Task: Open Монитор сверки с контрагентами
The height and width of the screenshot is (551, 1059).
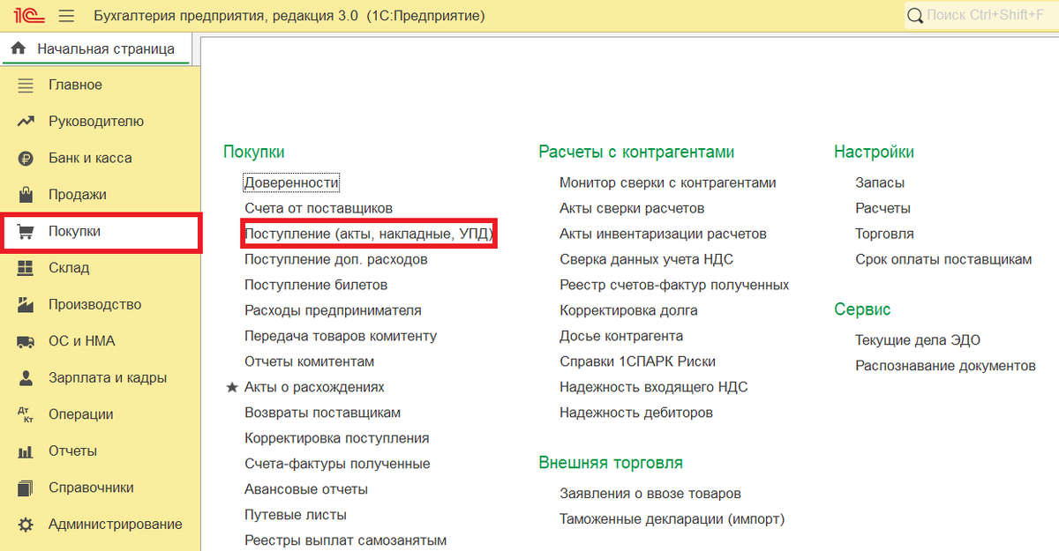Action: click(668, 183)
